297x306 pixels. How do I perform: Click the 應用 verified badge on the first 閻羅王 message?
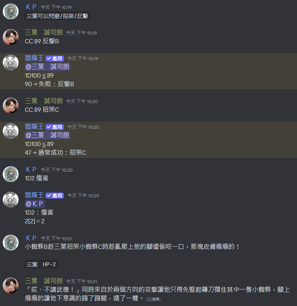coord(55,58)
